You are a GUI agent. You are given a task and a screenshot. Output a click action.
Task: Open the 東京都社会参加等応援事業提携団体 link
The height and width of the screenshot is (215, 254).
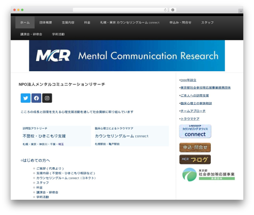click(x=206, y=87)
